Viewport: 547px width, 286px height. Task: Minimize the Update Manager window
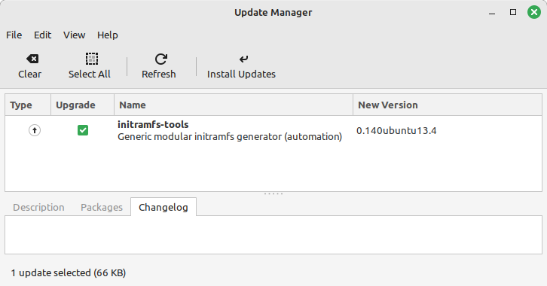(x=492, y=13)
